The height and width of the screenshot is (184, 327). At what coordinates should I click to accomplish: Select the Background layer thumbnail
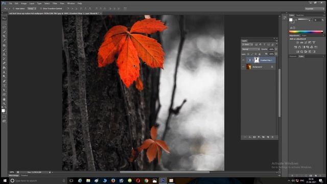[249, 67]
